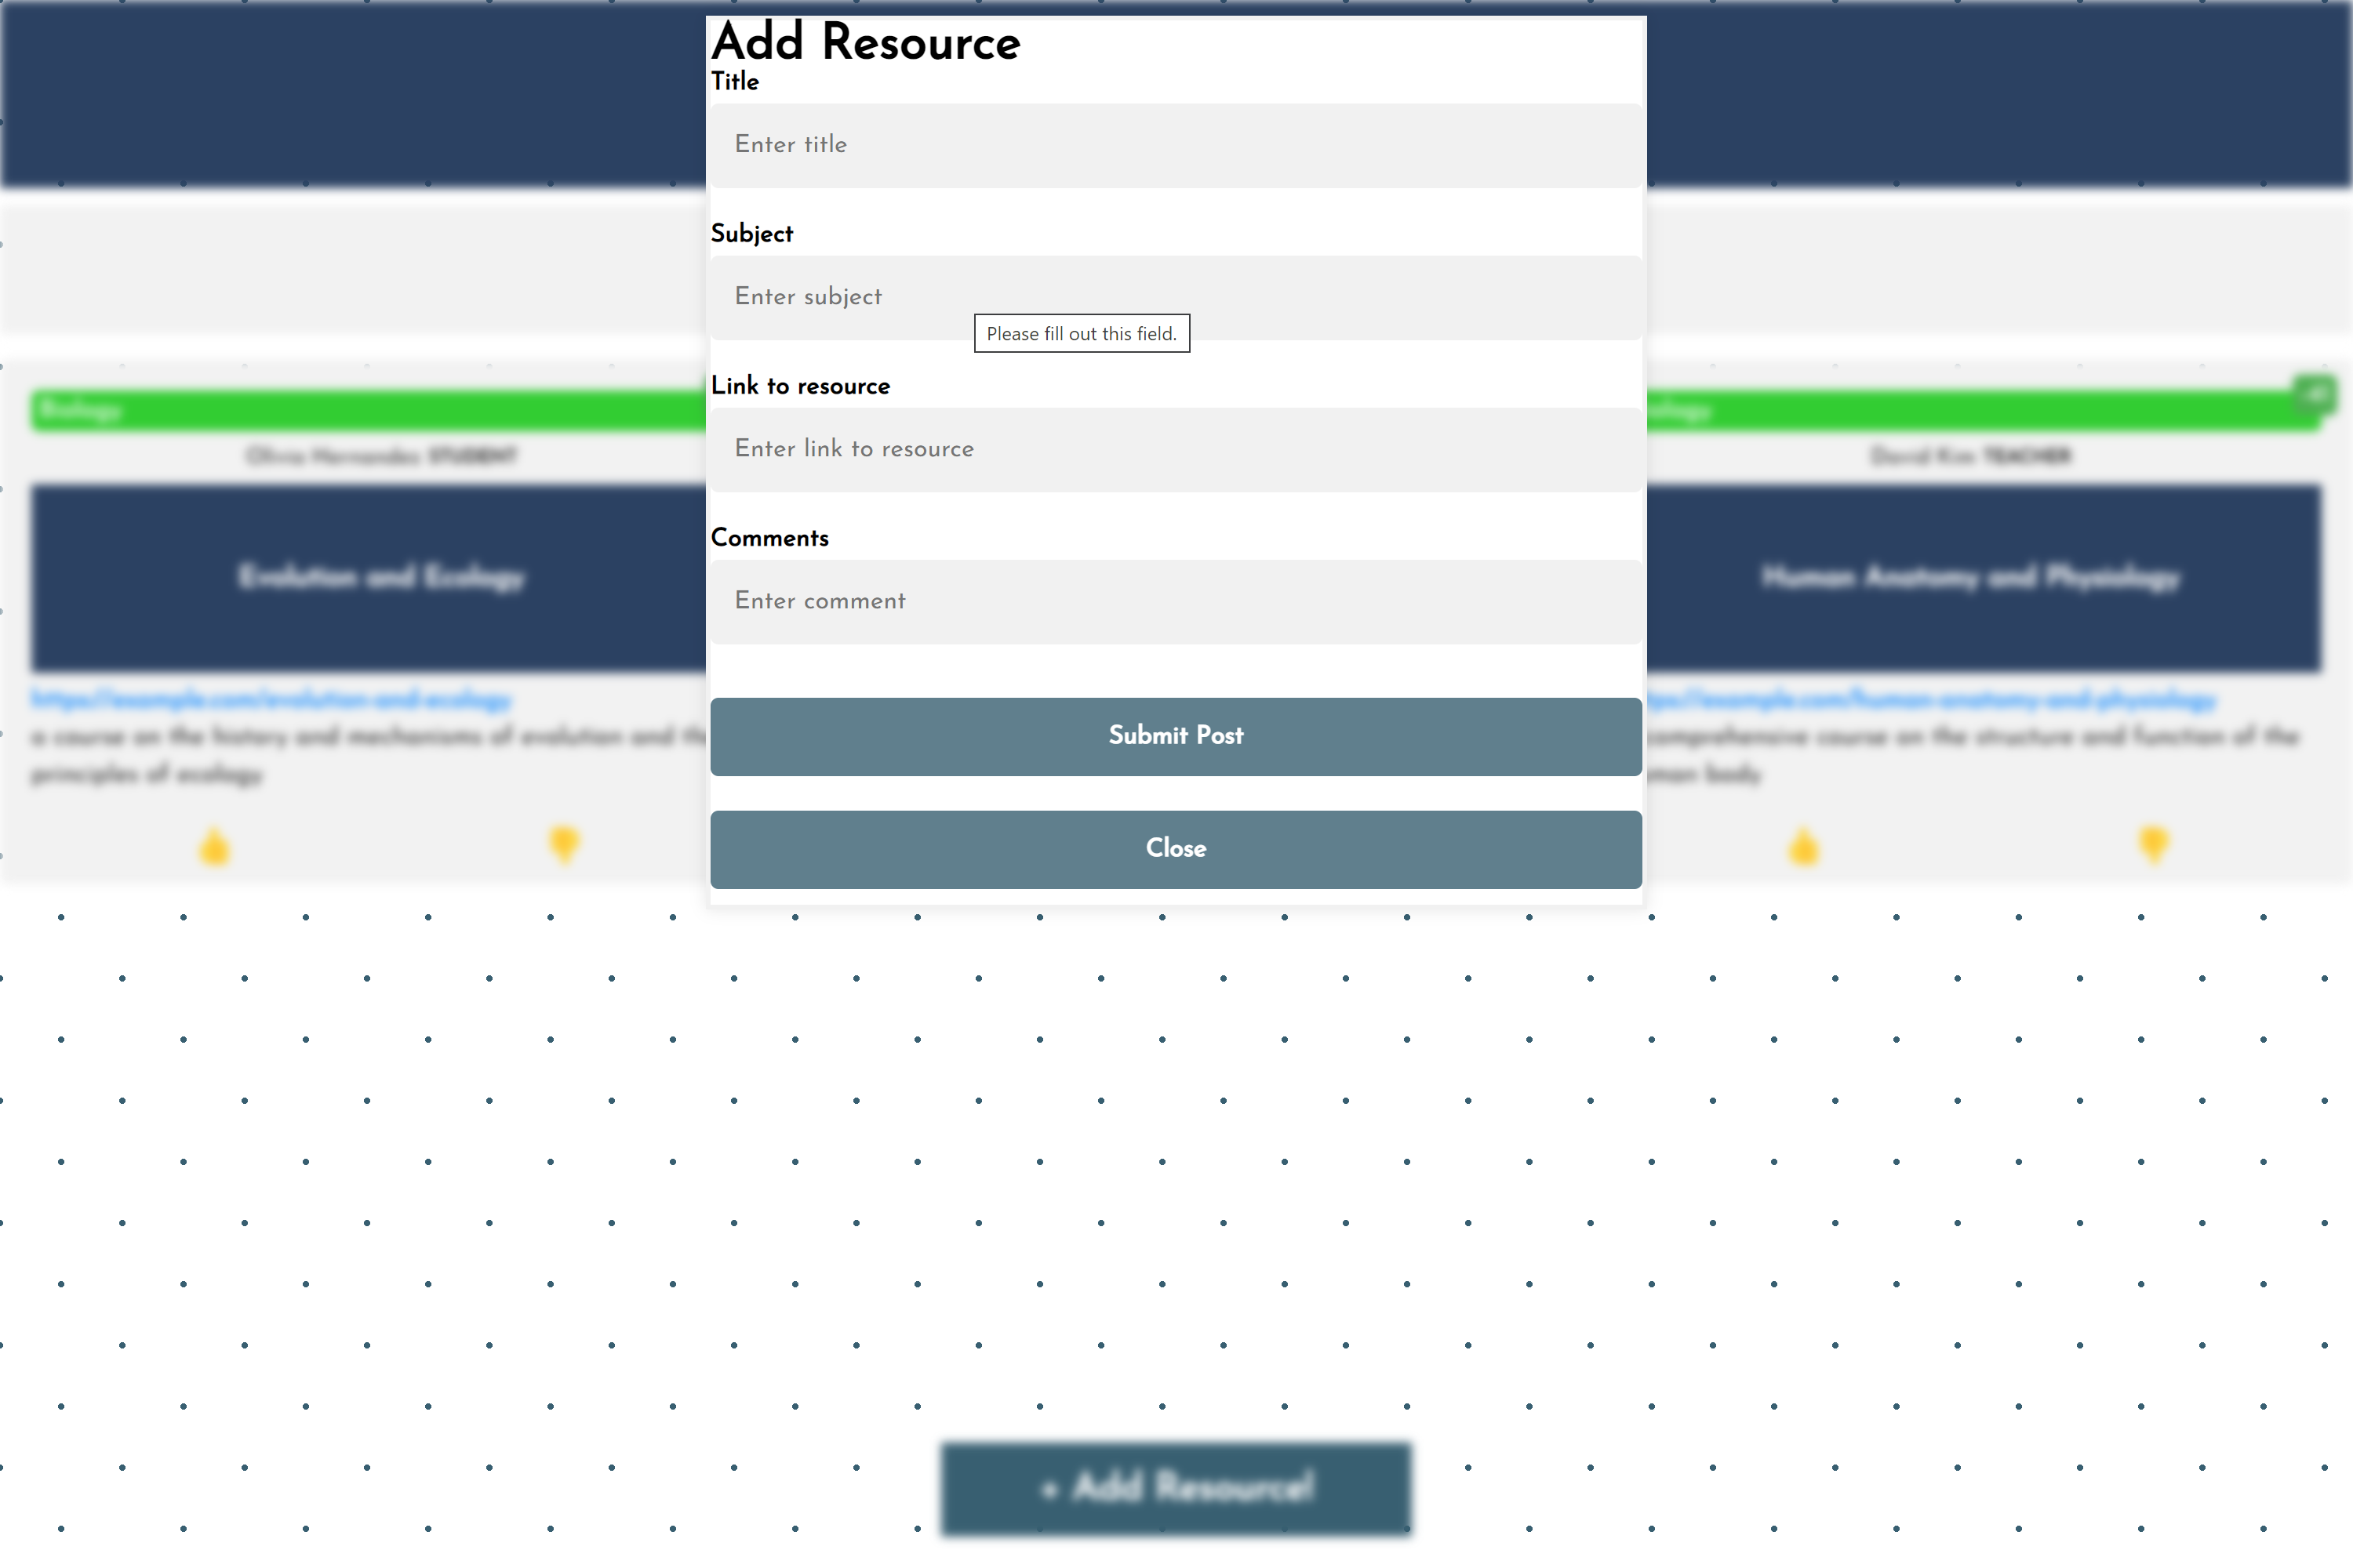The height and width of the screenshot is (1568, 2353).
Task: Click the 'Please fill out this field' tooltip
Action: pyautogui.click(x=1082, y=333)
